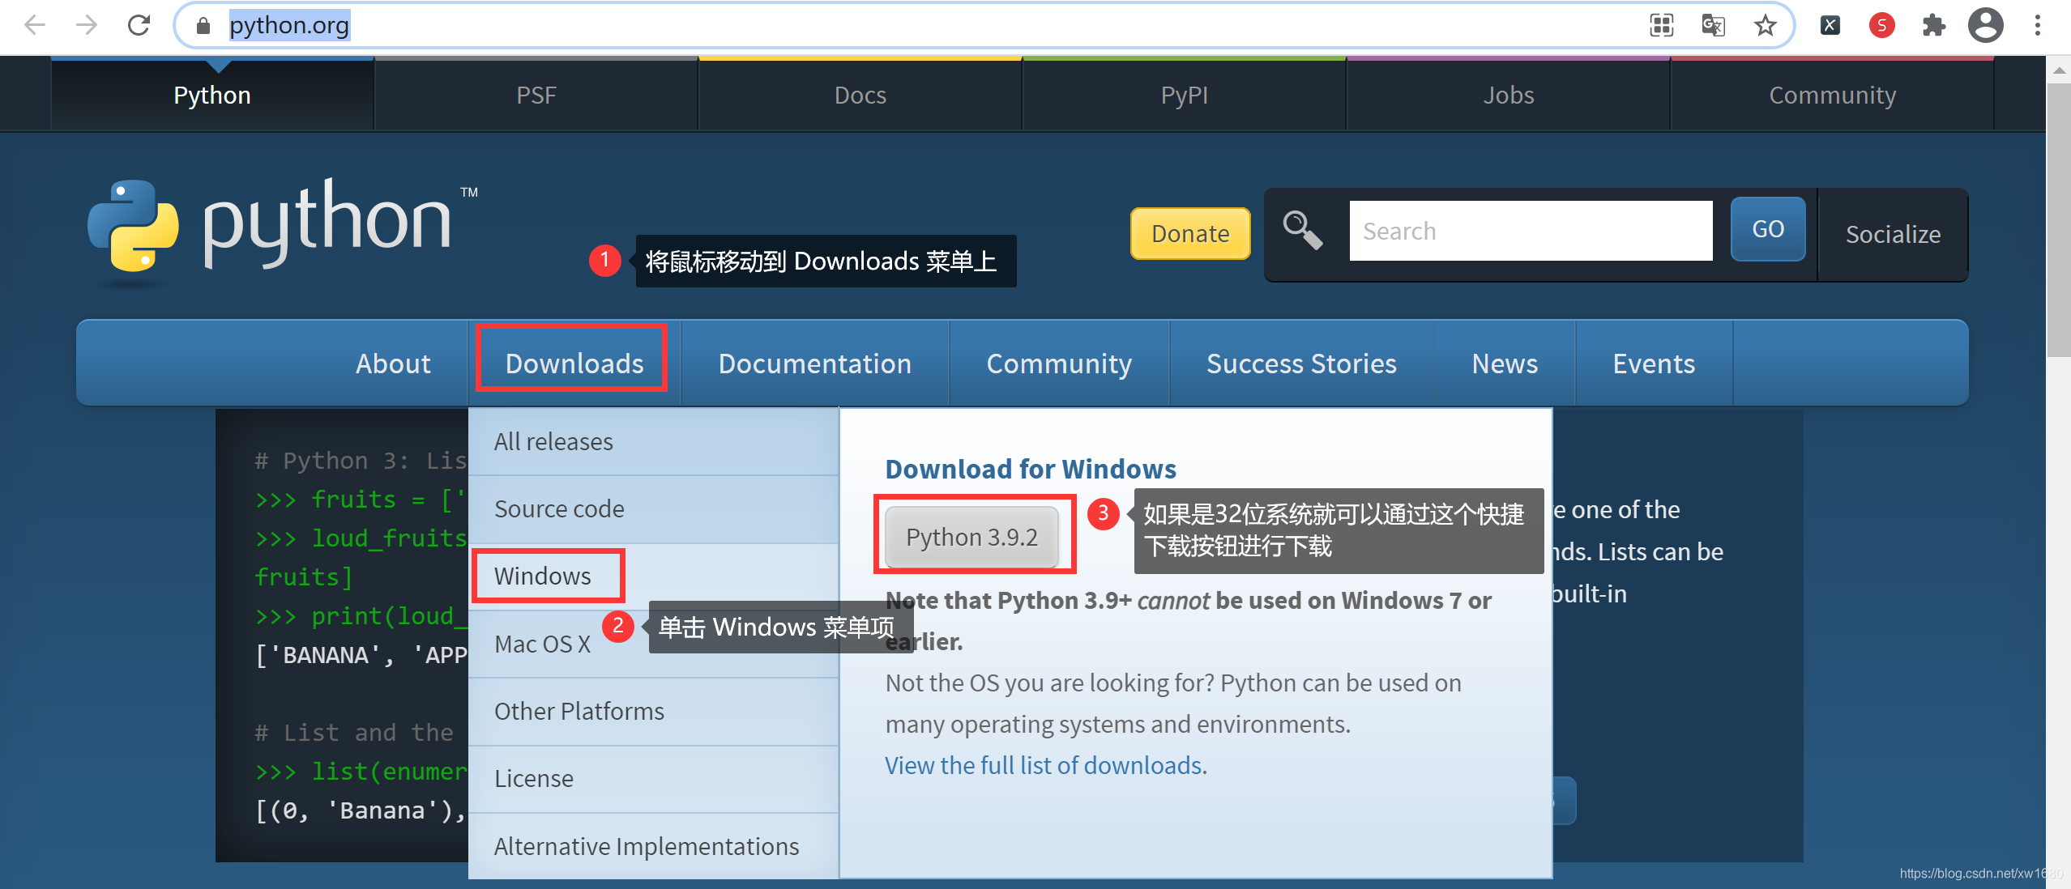Click the bookmark star icon
The width and height of the screenshot is (2071, 889).
[x=1765, y=26]
